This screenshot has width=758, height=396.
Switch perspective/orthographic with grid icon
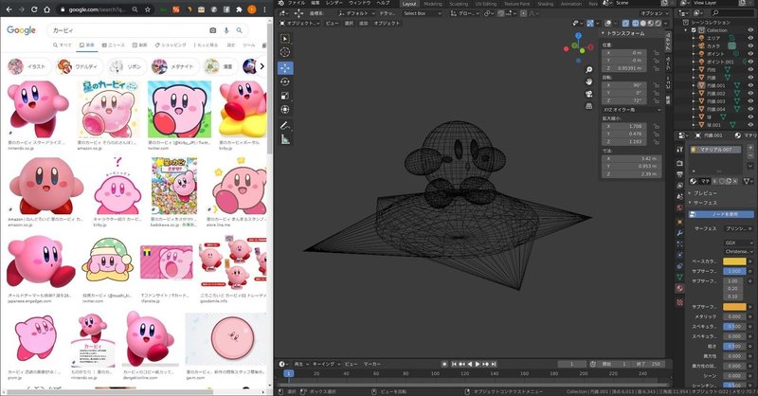(x=588, y=106)
